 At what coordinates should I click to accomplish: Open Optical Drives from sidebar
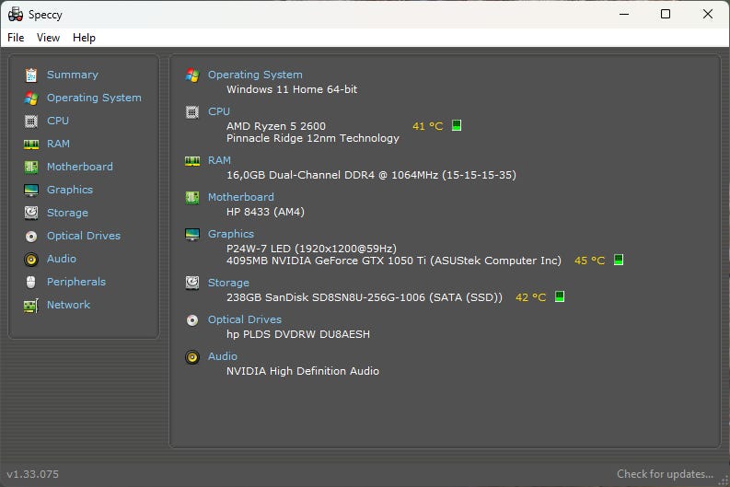coord(84,236)
